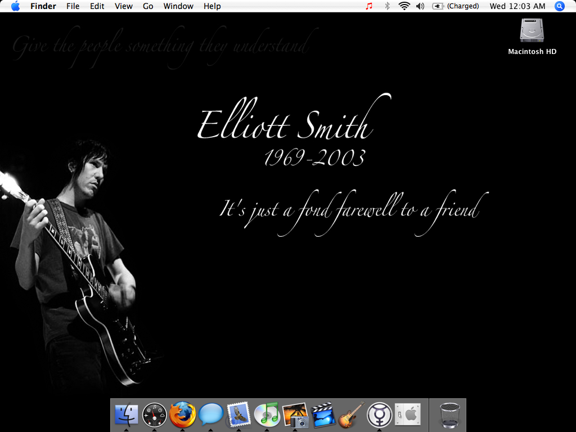Open Spotlight search magnifier

559,6
